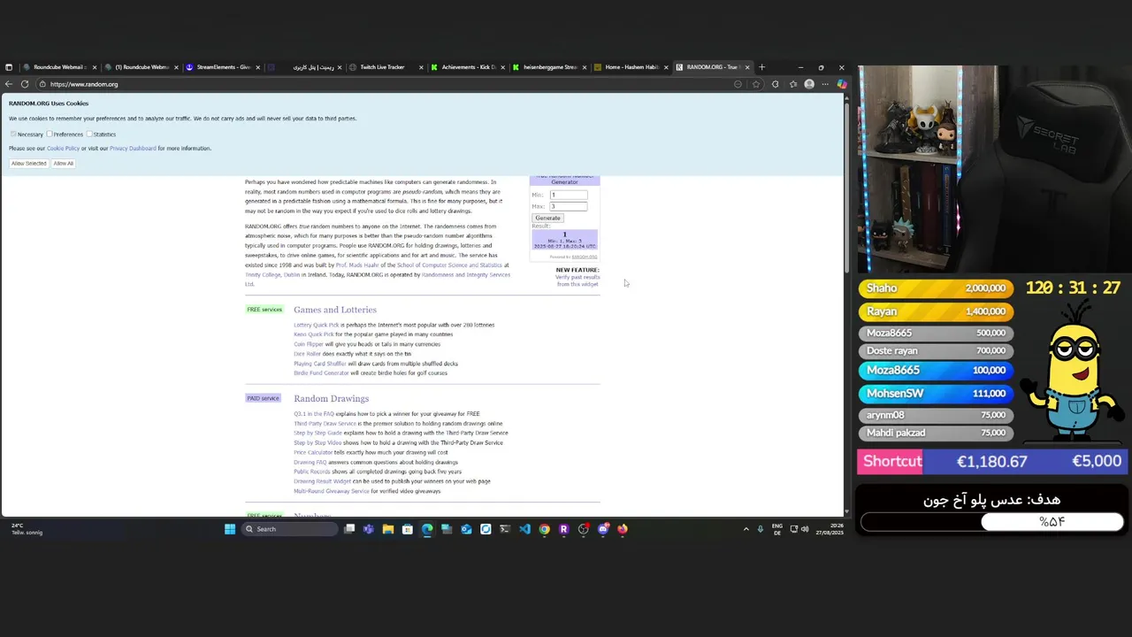Show hidden system tray icons
The width and height of the screenshot is (1132, 637).
[x=746, y=529]
